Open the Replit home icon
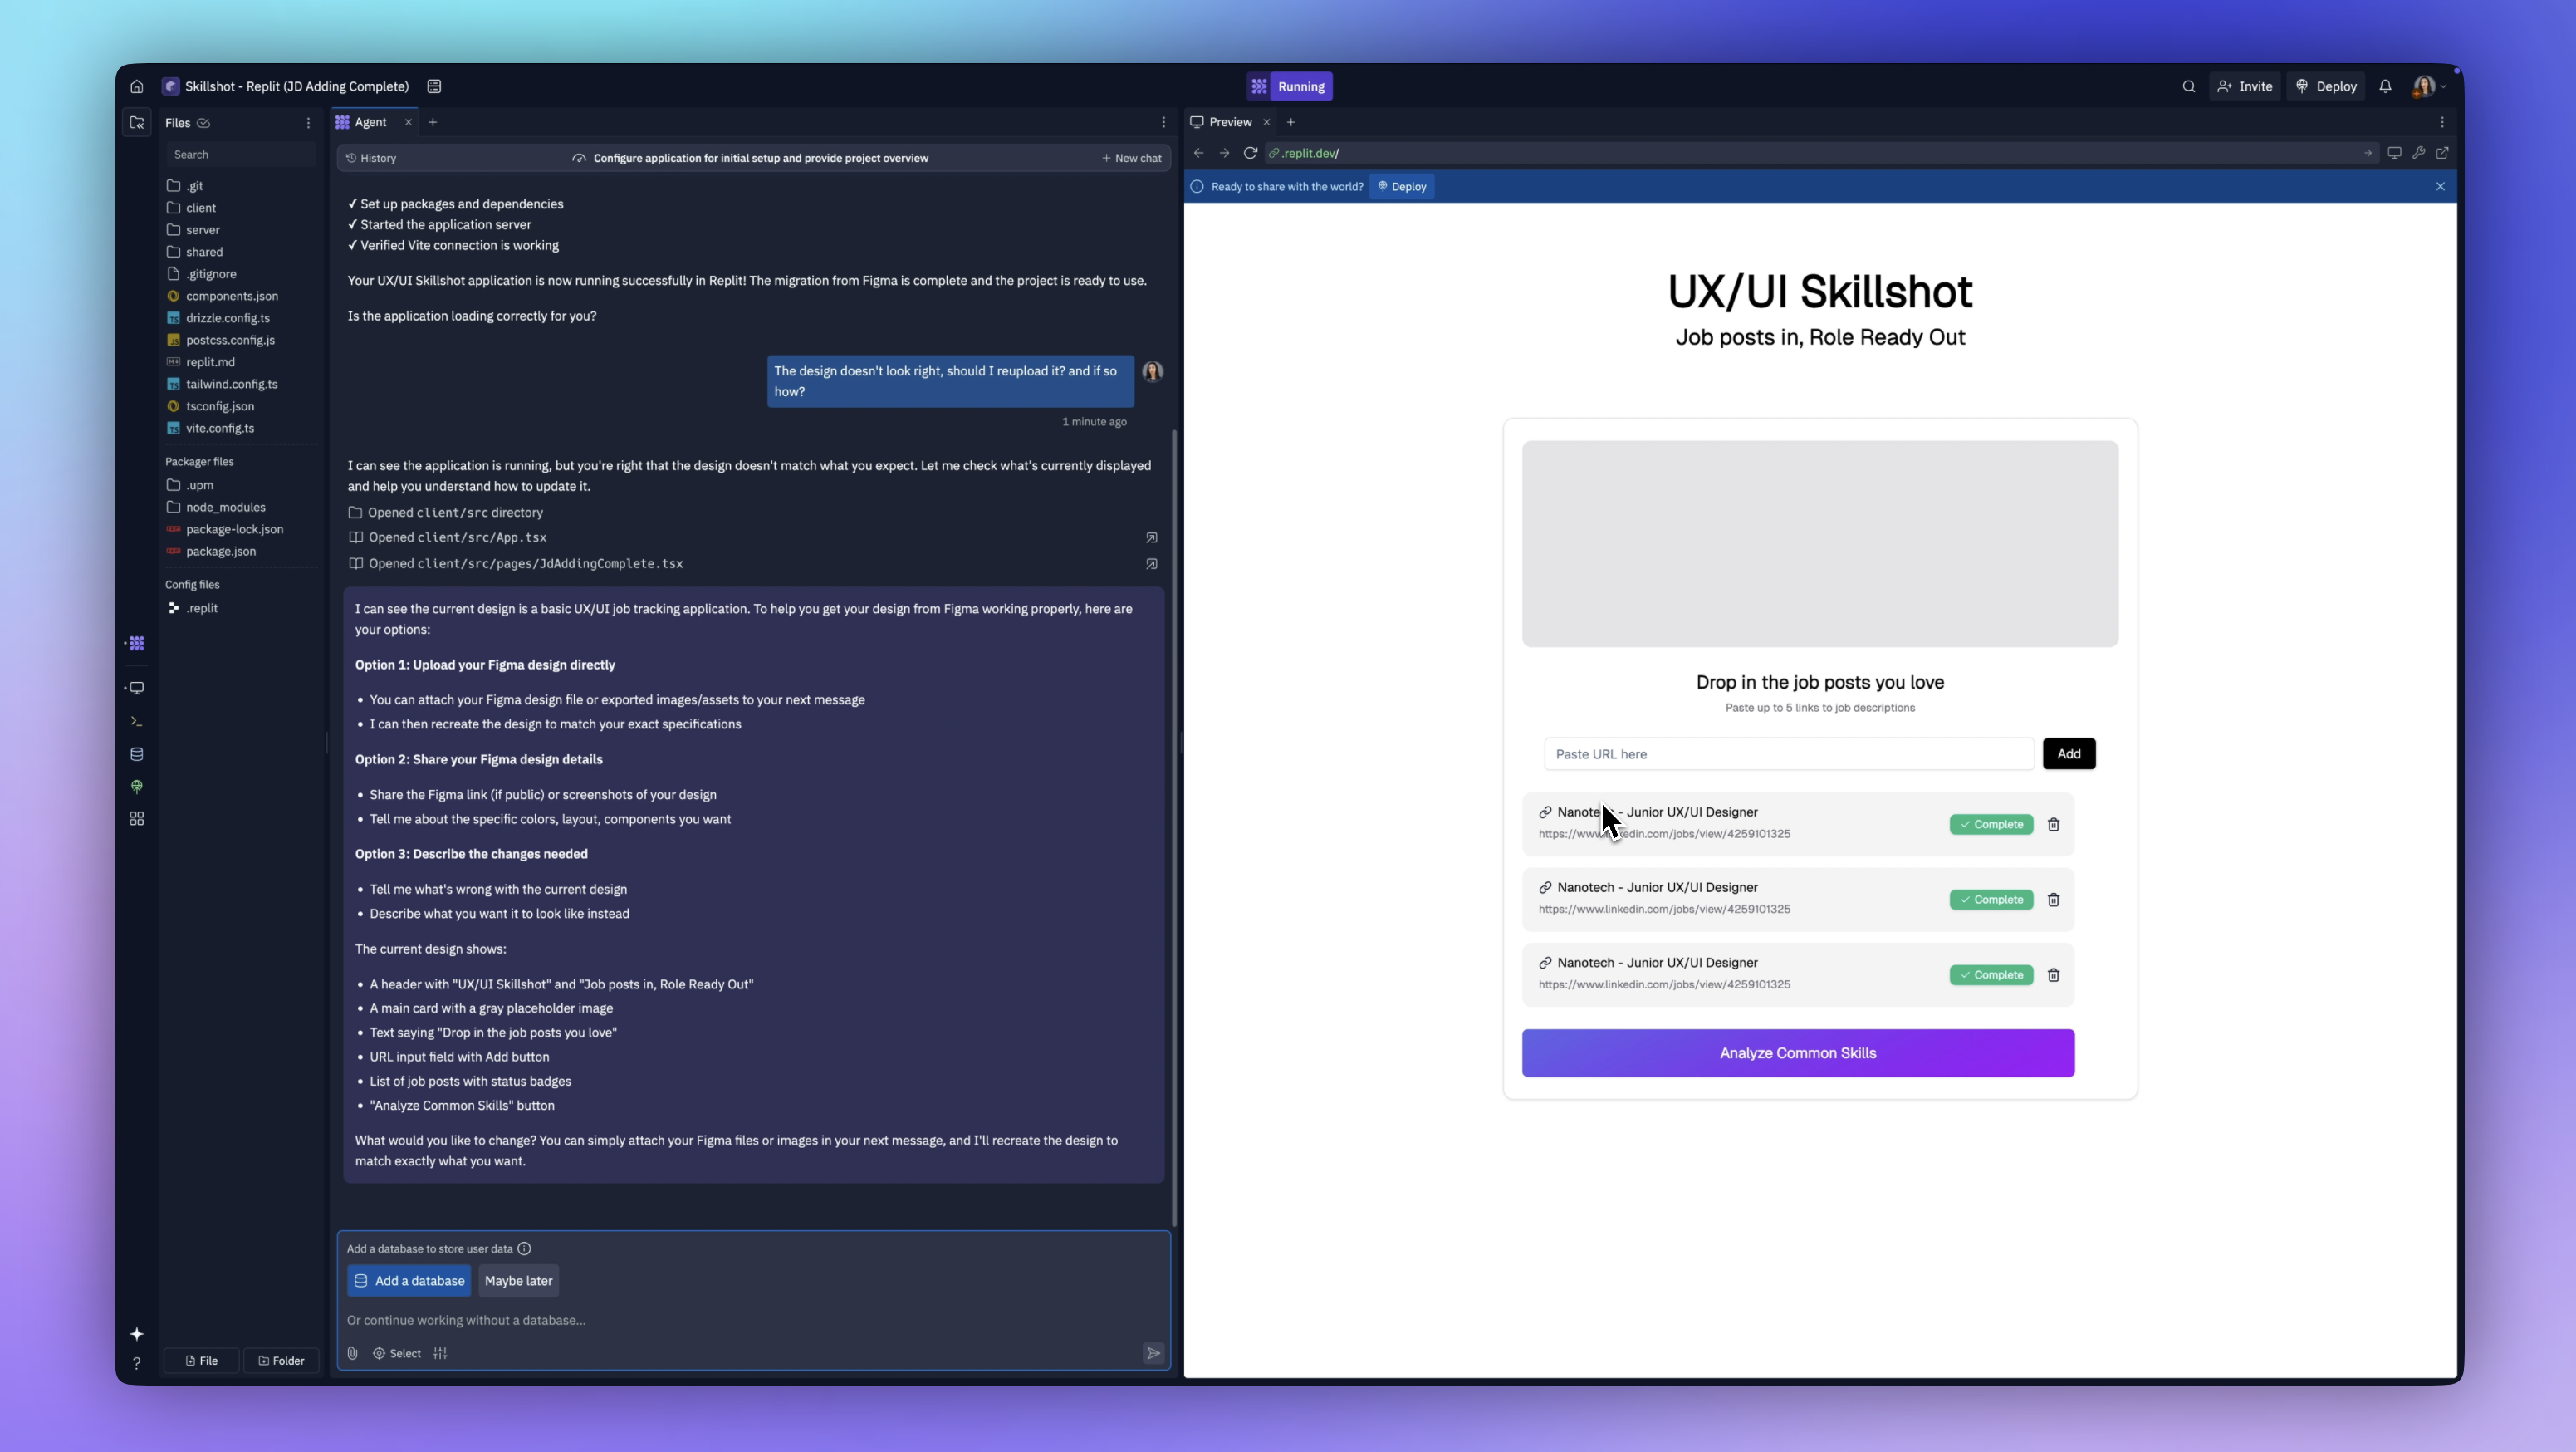2576x1452 pixels. (137, 86)
